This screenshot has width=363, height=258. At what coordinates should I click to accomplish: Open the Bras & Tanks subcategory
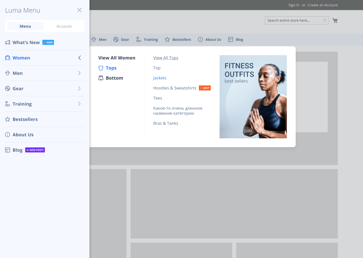point(166,123)
